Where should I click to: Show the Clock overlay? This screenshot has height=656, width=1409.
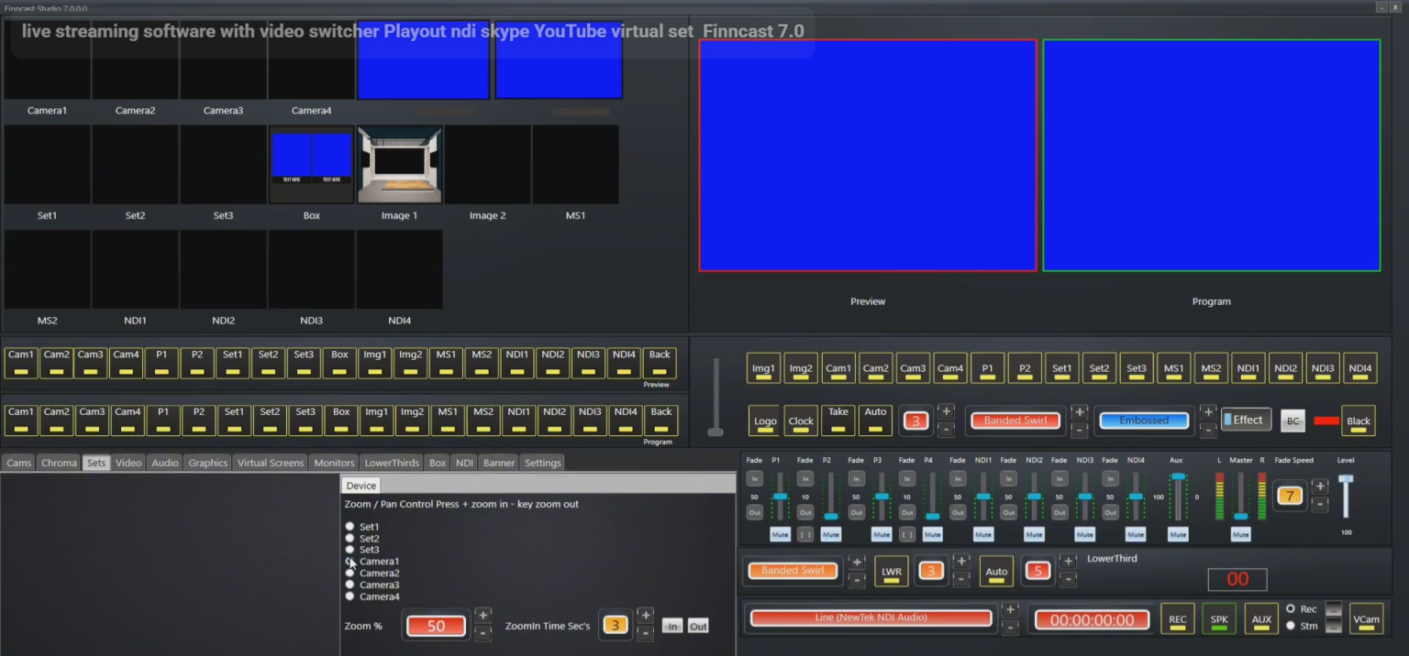(x=801, y=421)
